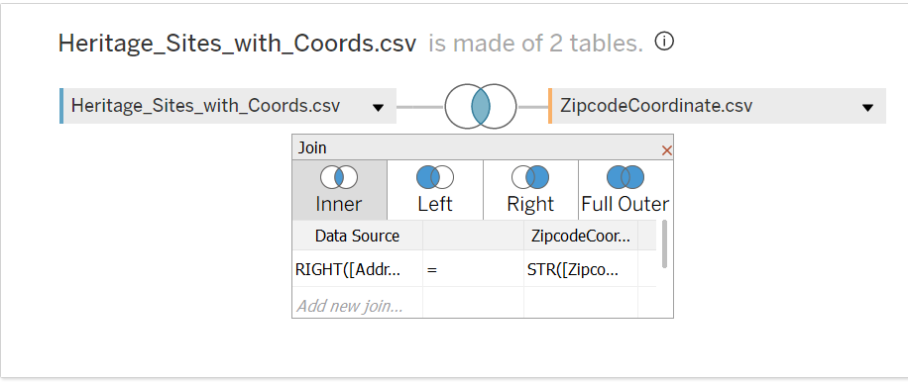Image resolution: width=908 pixels, height=384 pixels.
Task: Select the Full Outer join Venn icon
Action: tap(625, 177)
